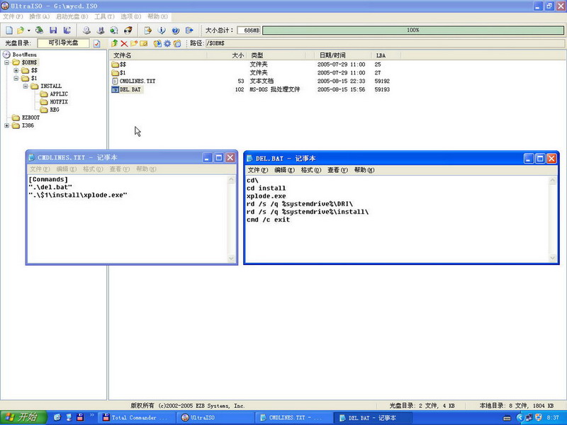Sort by LBA column header
This screenshot has width=567, height=425.
(386, 55)
